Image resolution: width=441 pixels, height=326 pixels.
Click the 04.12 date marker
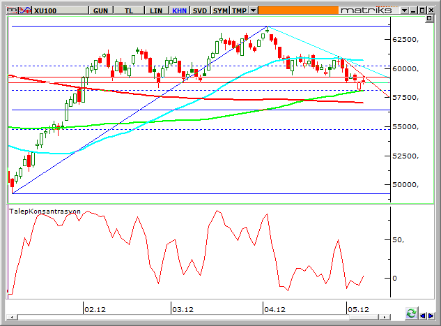coord(274,309)
